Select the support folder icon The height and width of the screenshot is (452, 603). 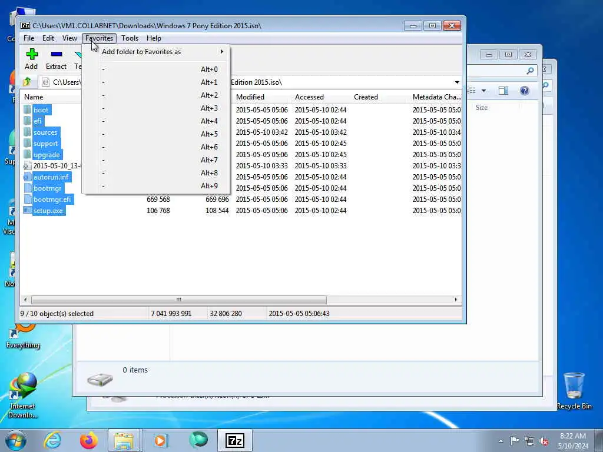coord(27,143)
